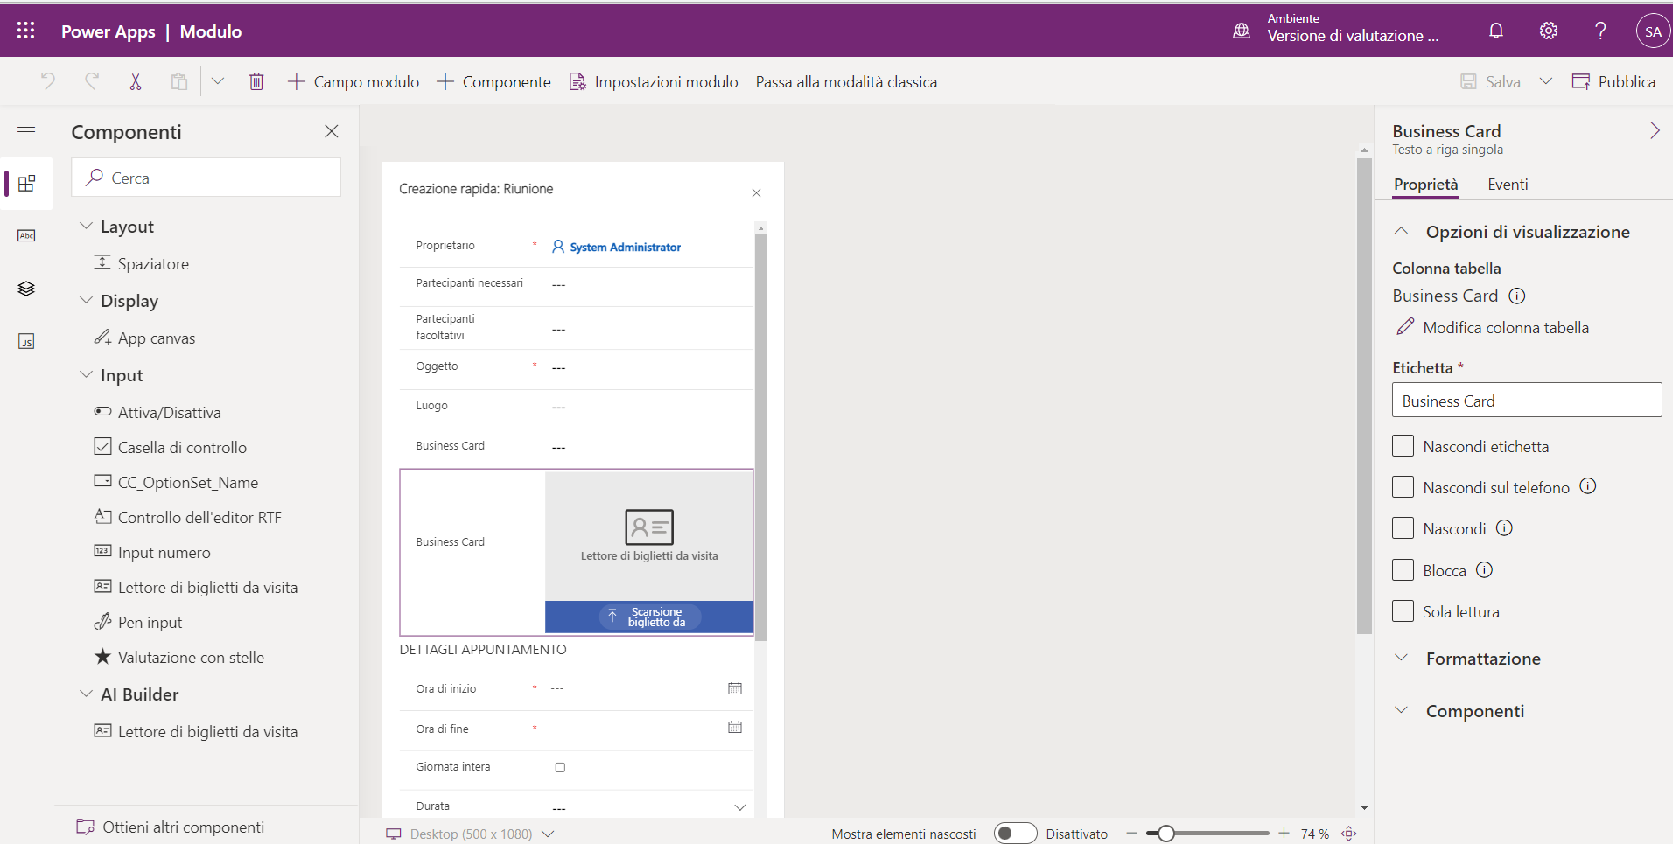The height and width of the screenshot is (844, 1673).
Task: Click Passa alla modalità classica
Action: click(x=846, y=81)
